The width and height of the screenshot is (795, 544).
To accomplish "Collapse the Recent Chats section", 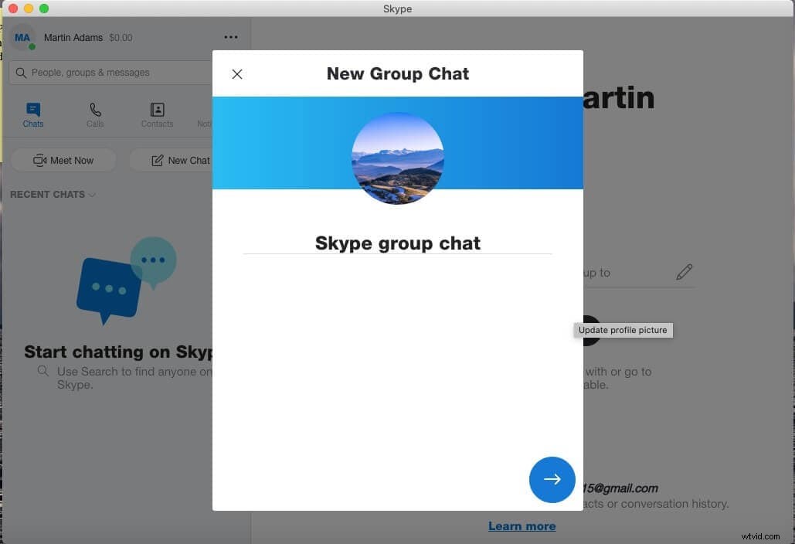I will click(91, 195).
